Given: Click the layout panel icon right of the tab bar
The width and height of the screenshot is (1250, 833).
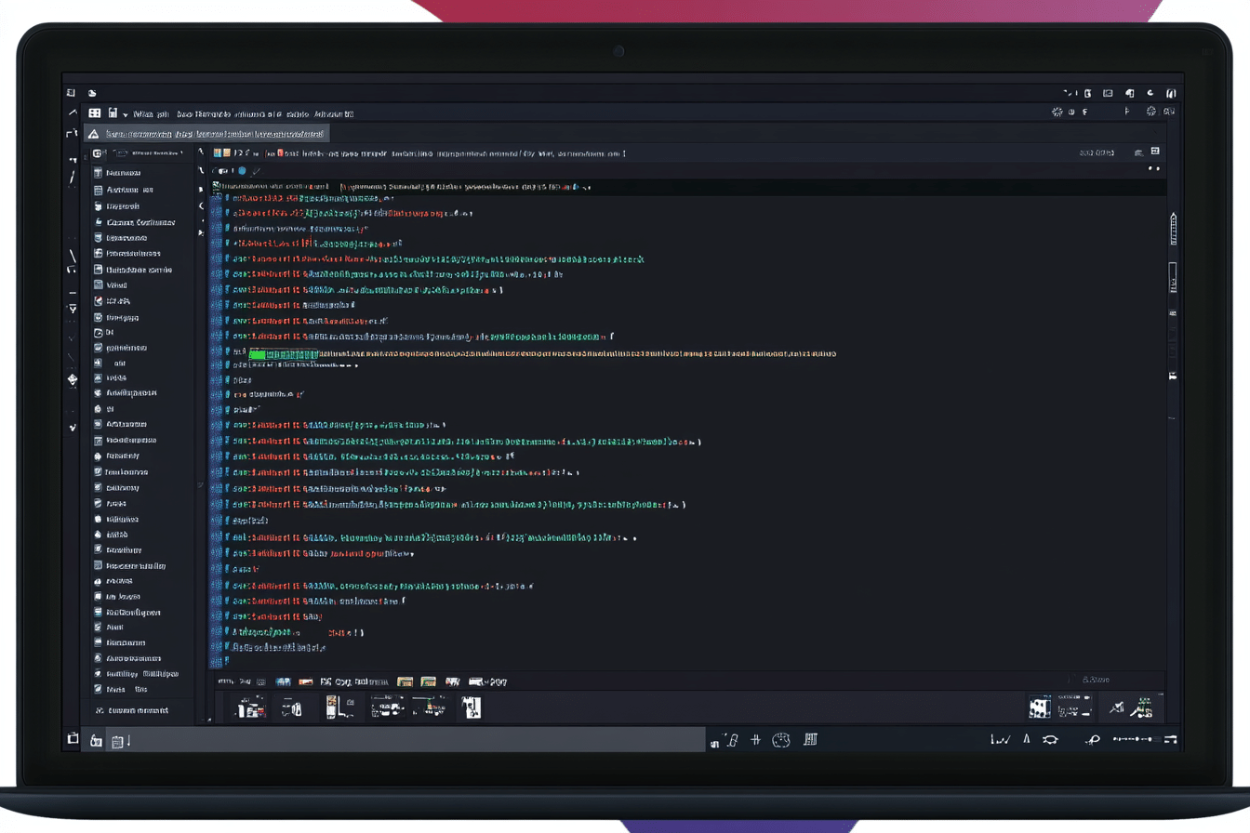Looking at the screenshot, I should [1156, 151].
